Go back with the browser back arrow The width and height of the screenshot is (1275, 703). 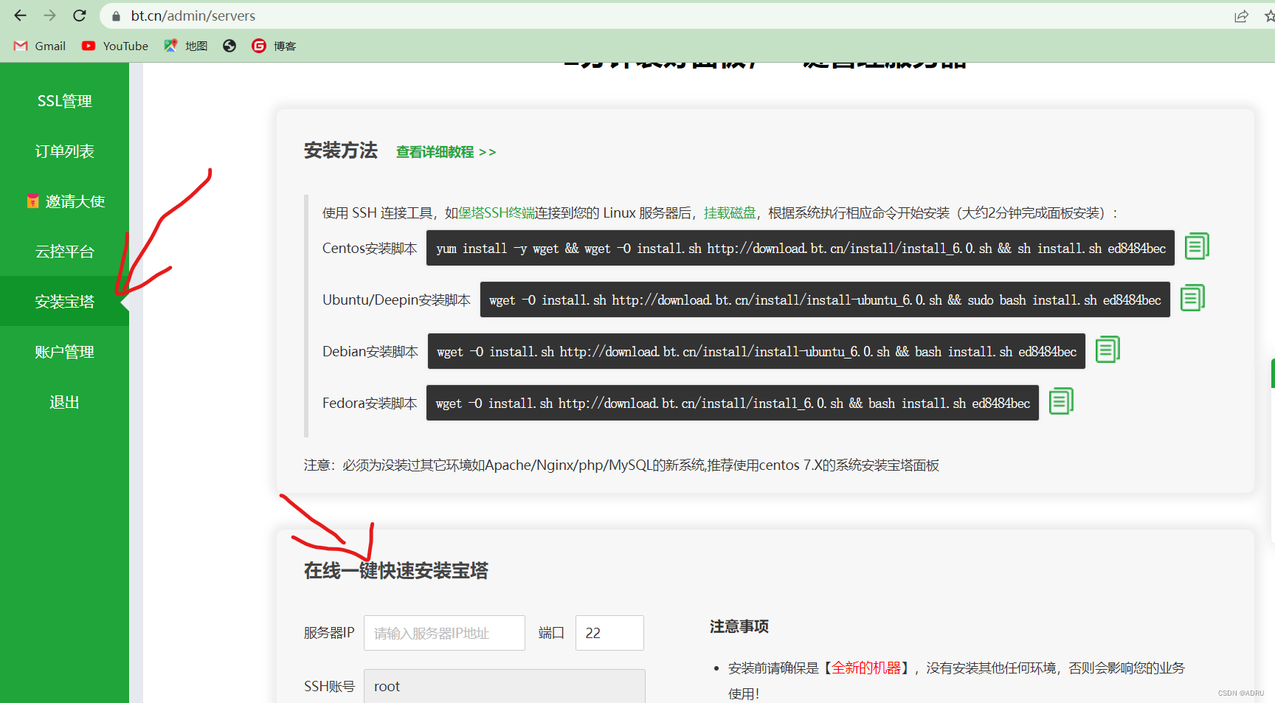click(20, 15)
